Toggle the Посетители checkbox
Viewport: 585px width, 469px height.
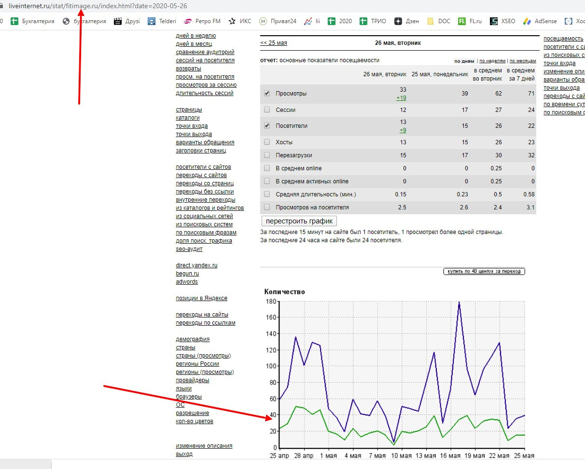[x=267, y=126]
